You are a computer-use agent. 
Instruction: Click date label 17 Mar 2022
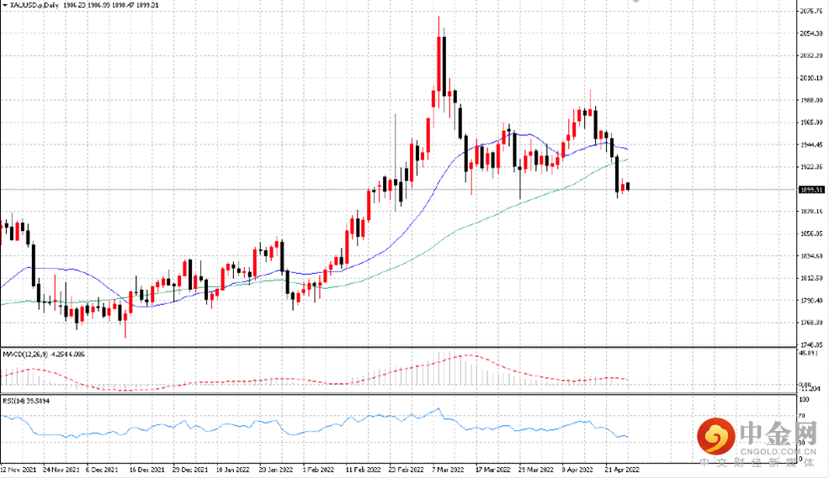492,470
